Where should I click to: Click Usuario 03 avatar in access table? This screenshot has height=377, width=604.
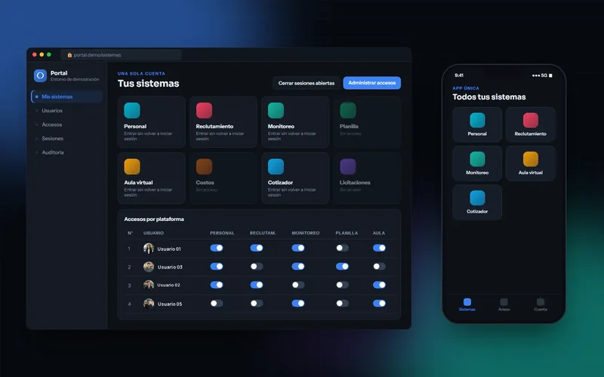point(149,267)
